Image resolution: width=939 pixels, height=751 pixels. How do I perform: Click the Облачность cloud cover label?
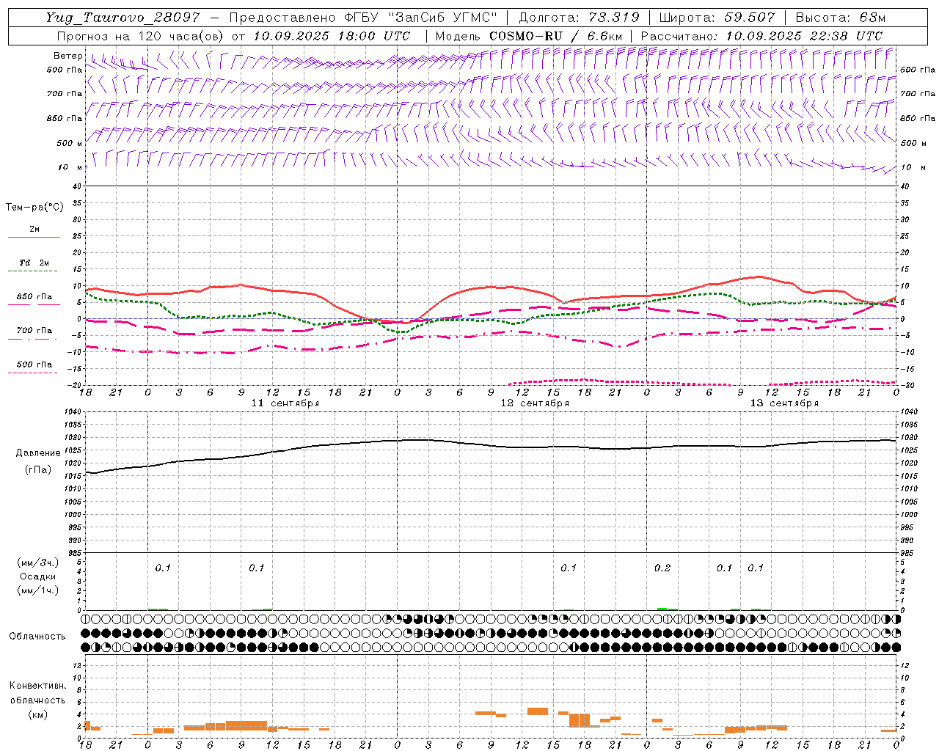[37, 636]
